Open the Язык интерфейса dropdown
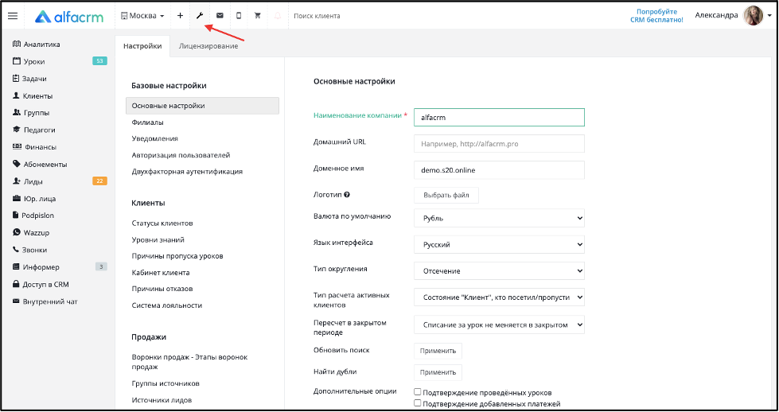The image size is (779, 412). point(499,244)
